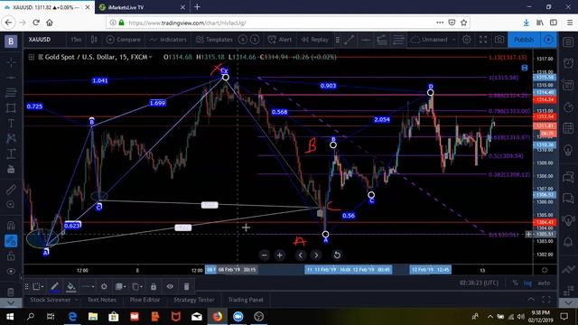Image resolution: width=578 pixels, height=325 pixels.
Task: Reset chart view circular arrow
Action: pos(337,255)
